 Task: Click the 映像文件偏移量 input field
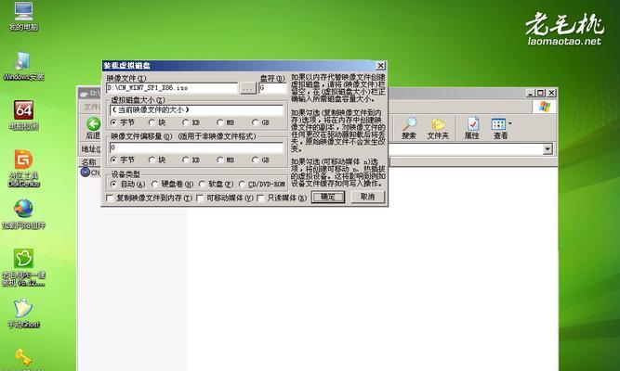click(196, 147)
